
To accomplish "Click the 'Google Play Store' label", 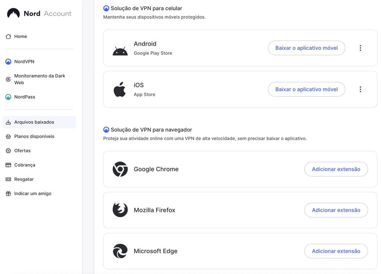I will click(153, 53).
